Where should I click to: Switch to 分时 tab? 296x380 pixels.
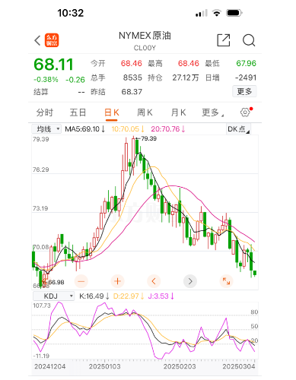tap(45, 112)
